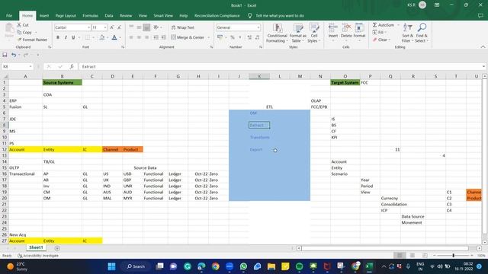The width and height of the screenshot is (488, 274).
Task: Open Spotify from the taskbar
Action: 299,266
